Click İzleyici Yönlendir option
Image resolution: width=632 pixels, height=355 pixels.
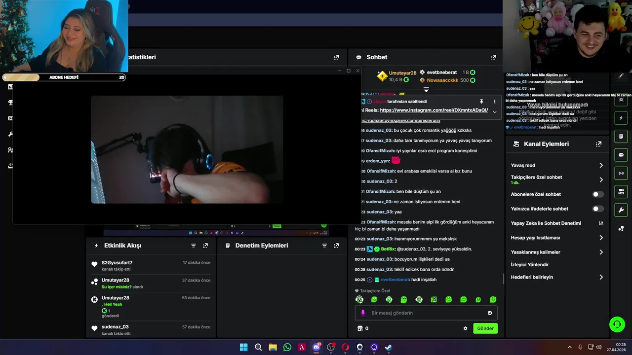coord(530,265)
